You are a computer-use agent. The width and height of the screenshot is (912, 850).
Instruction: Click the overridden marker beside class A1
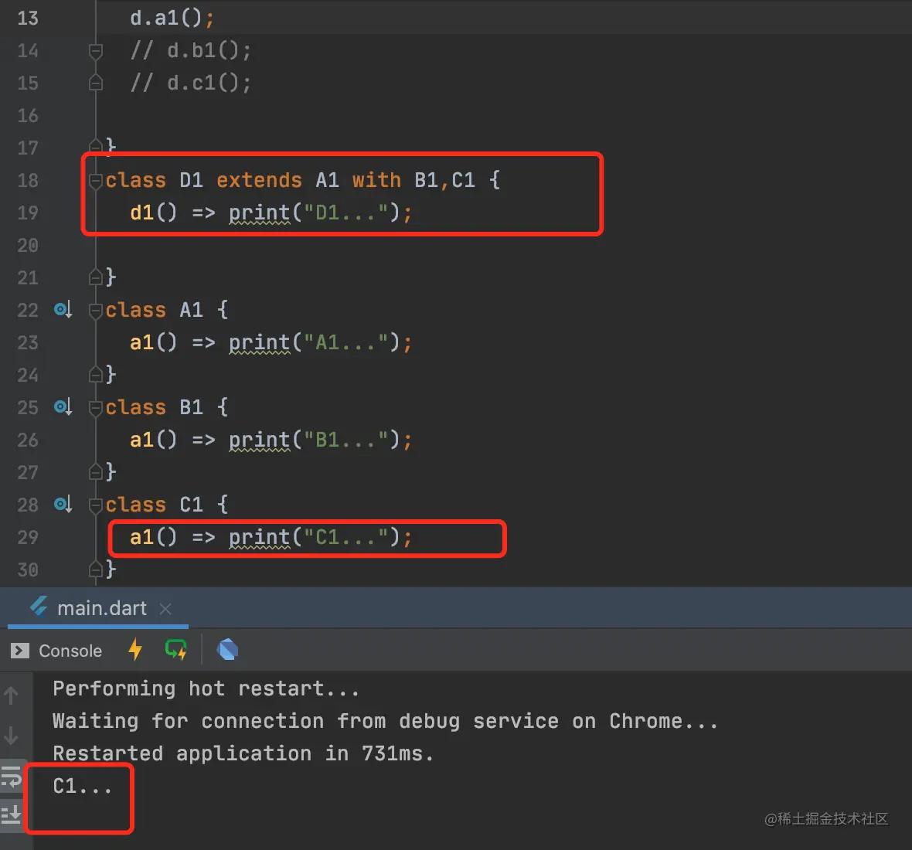(63, 309)
